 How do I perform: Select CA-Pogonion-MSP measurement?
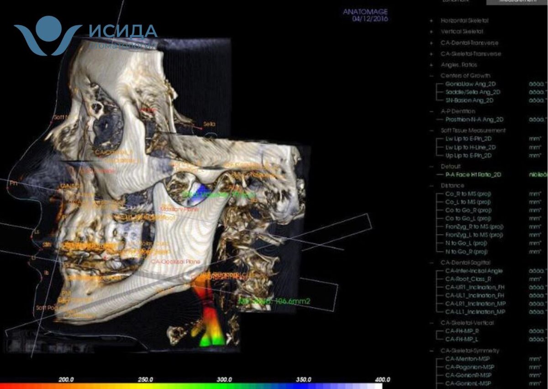tap(470, 367)
